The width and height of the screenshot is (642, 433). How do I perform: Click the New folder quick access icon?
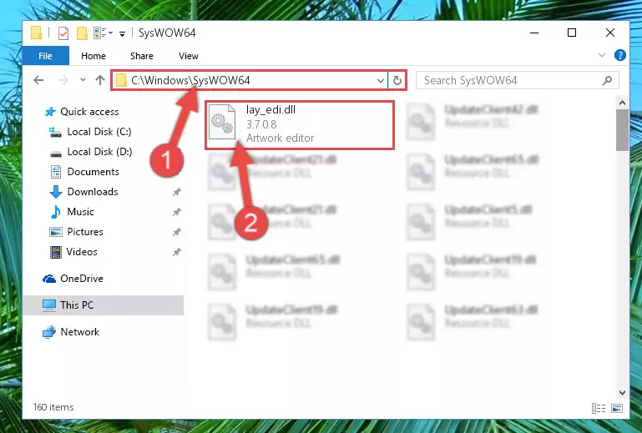click(x=83, y=33)
